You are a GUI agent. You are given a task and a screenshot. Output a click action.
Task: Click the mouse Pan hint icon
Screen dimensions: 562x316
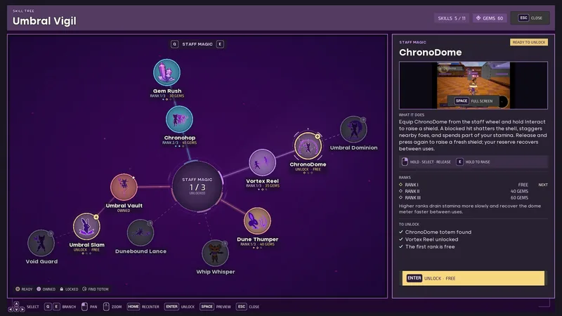coord(84,307)
